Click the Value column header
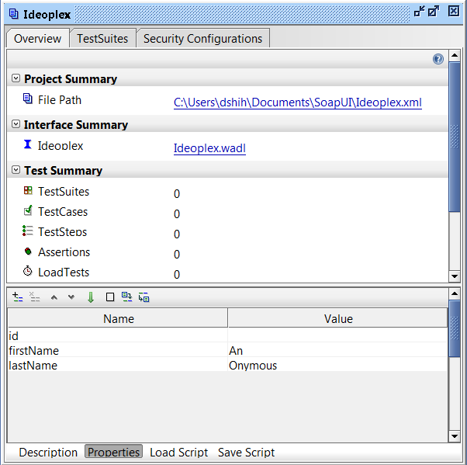The width and height of the screenshot is (467, 465). point(337,318)
